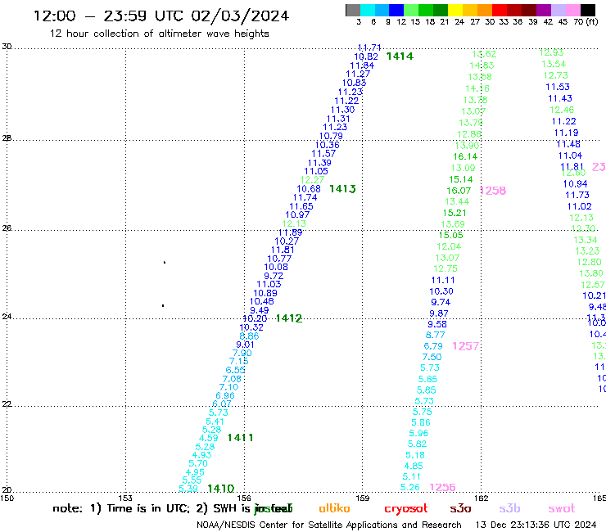Click the wave height value 11.11

443,281
